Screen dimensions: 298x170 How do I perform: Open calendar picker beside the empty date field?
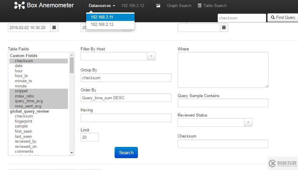pyautogui.click(x=224, y=28)
